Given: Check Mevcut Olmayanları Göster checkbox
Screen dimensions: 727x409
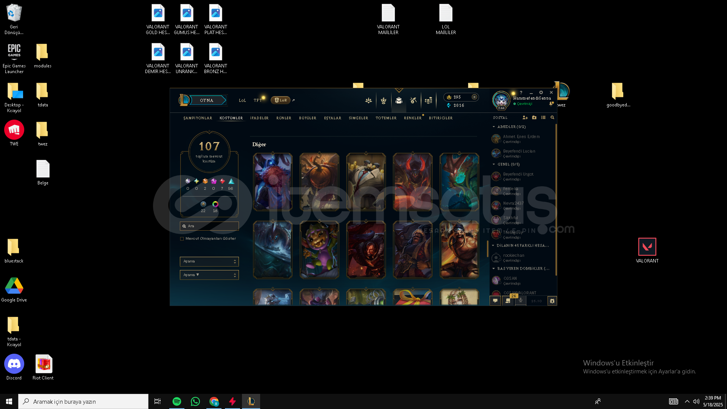Looking at the screenshot, I should [182, 239].
